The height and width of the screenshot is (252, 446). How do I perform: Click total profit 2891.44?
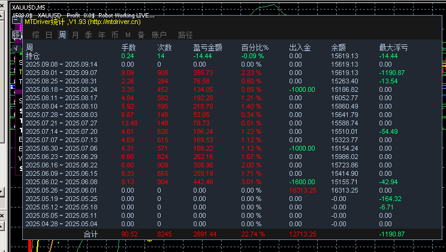pos(205,235)
